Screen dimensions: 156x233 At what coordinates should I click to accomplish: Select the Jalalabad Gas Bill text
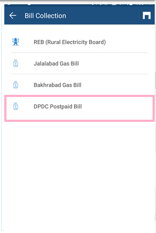[x=56, y=64]
